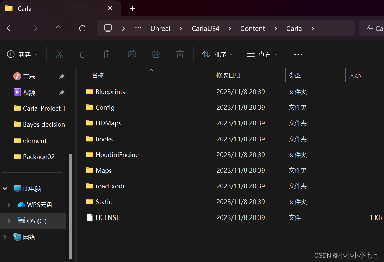The image size is (384, 262).
Task: Select the HoudiniEngine folder icon
Action: pos(90,155)
